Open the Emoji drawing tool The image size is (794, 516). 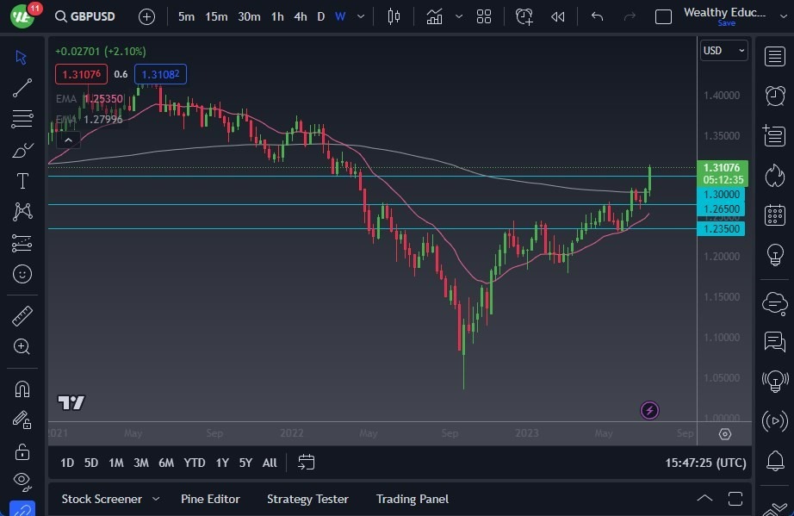22,274
